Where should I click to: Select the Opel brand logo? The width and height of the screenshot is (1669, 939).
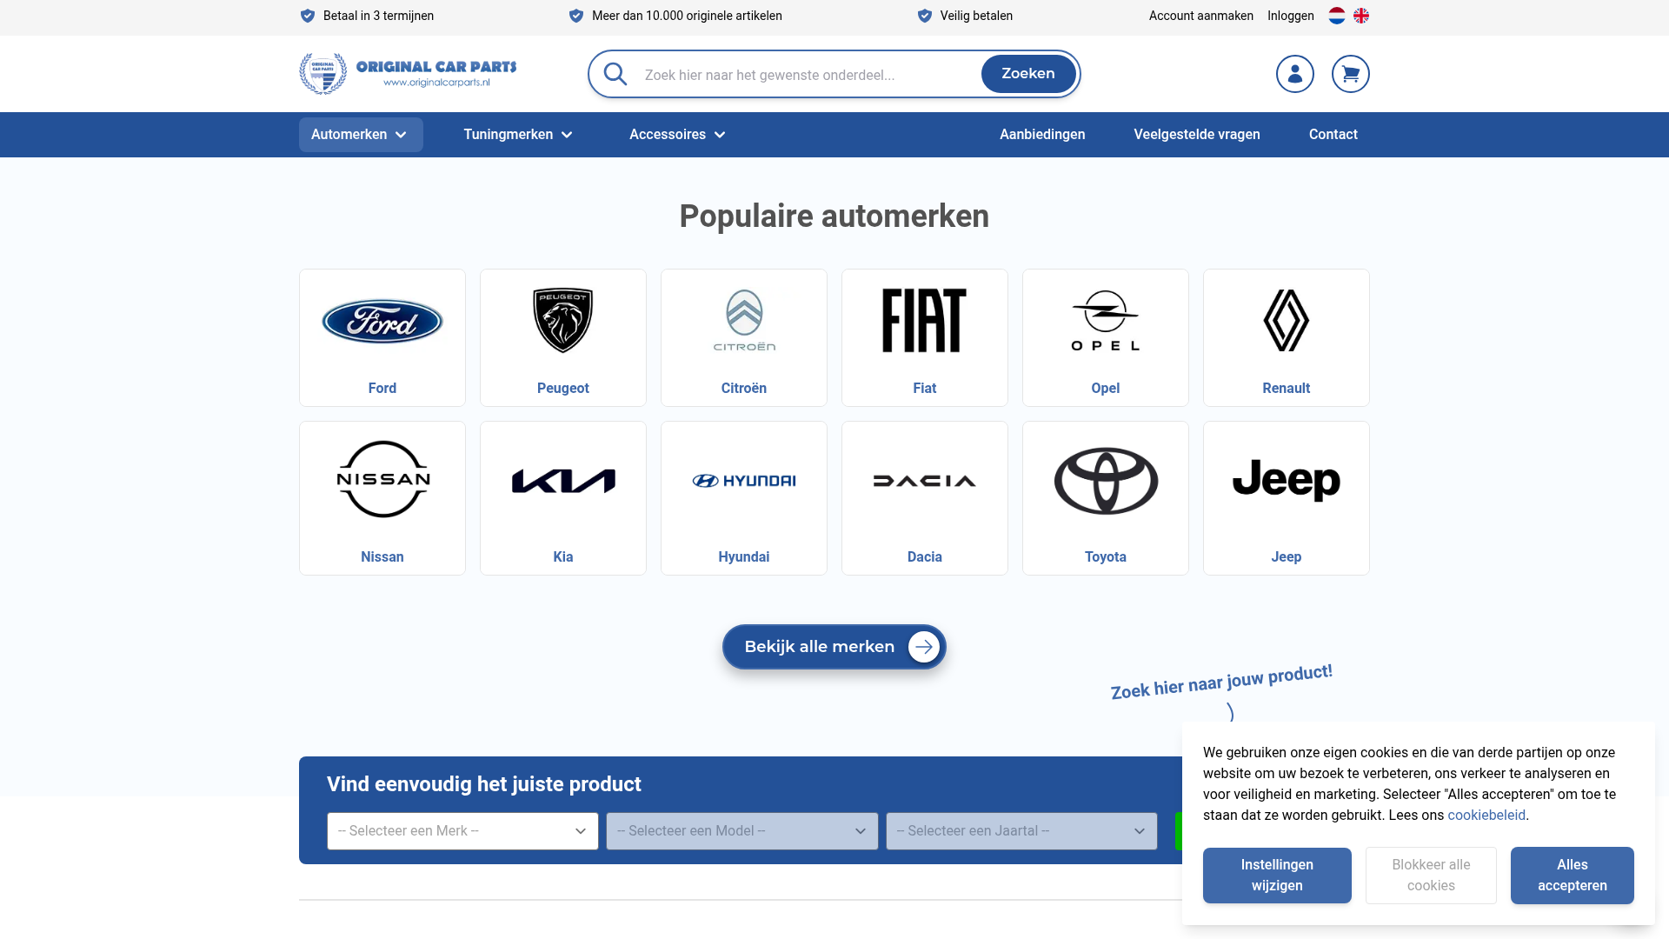tap(1106, 321)
